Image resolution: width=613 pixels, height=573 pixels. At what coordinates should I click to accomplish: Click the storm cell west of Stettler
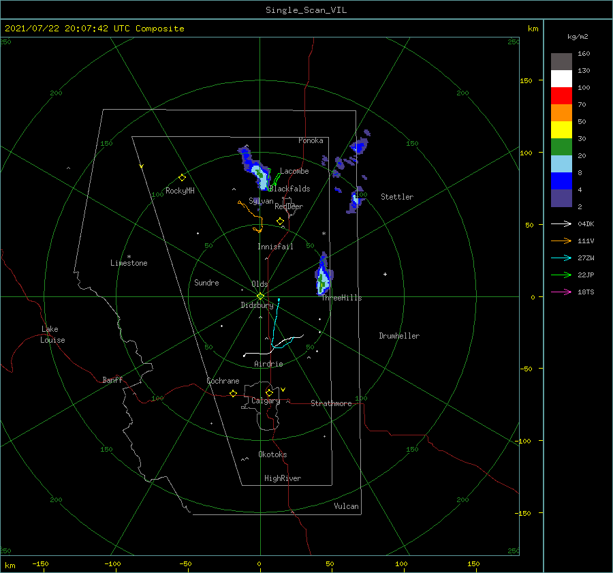356,200
